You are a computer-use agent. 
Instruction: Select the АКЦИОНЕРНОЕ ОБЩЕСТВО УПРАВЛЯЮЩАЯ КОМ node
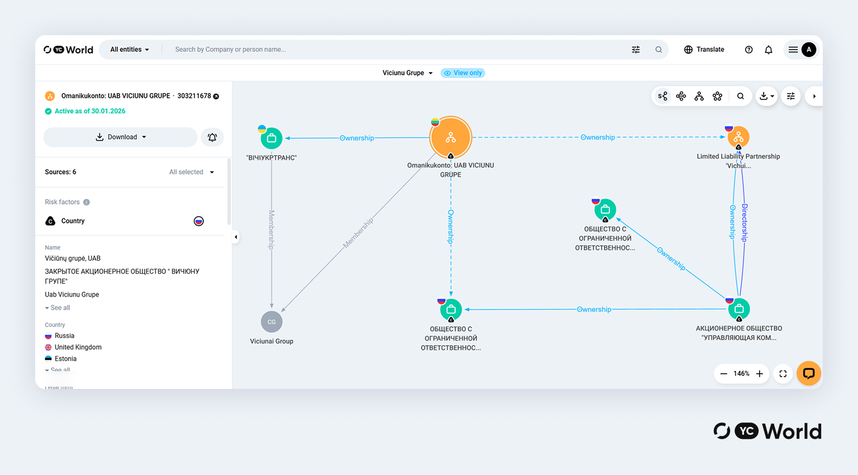tap(739, 308)
